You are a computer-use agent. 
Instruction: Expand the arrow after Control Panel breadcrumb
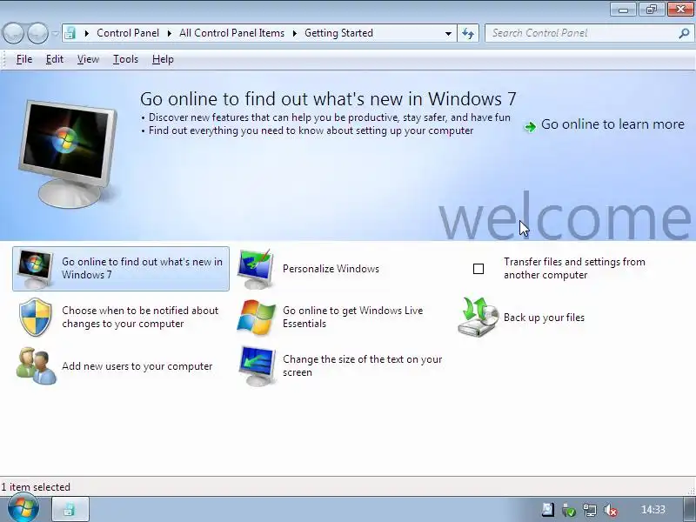point(169,33)
